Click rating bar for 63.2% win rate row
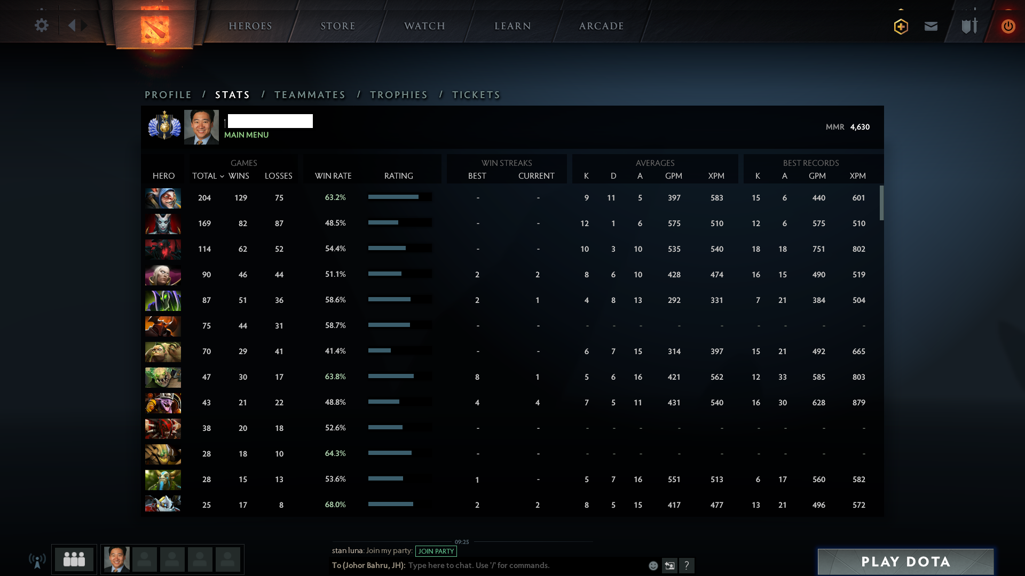The image size is (1025, 576). click(x=400, y=197)
